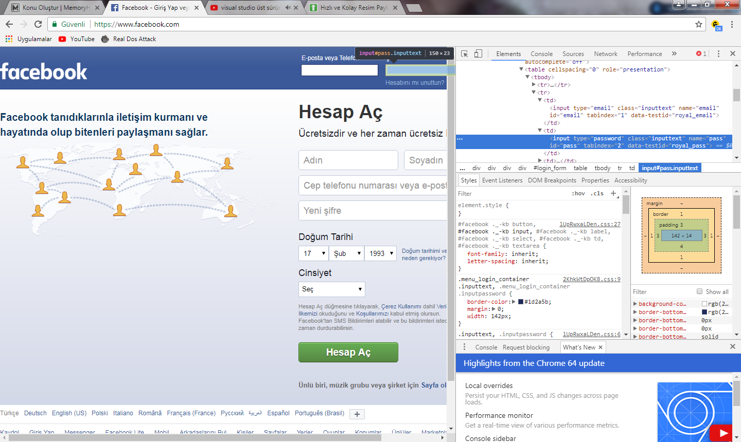The height and width of the screenshot is (442, 741).
Task: Open the birth month dropdown showing Şub
Action: coord(346,253)
